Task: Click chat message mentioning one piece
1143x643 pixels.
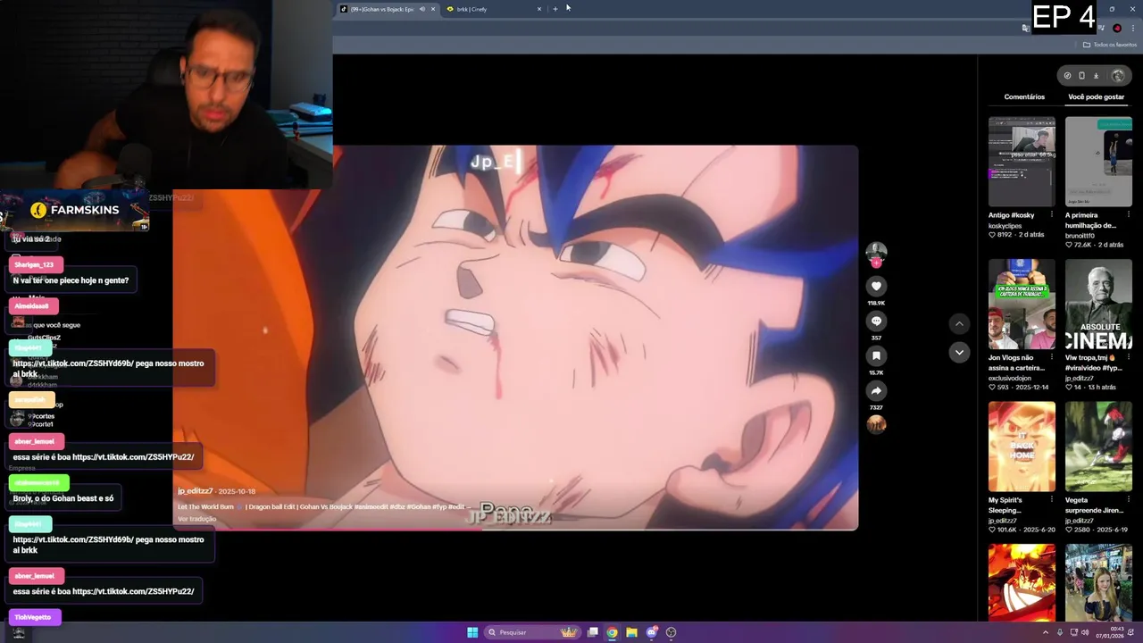Action: 71,280
